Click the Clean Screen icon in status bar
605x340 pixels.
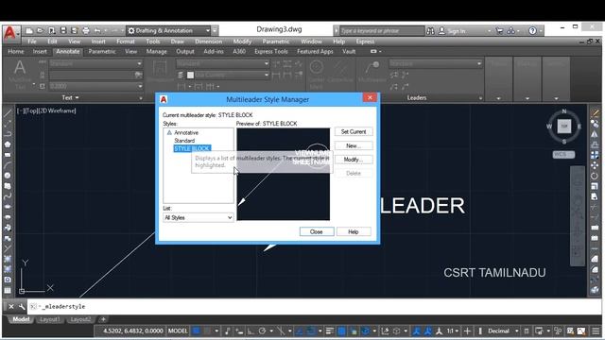tap(581, 331)
